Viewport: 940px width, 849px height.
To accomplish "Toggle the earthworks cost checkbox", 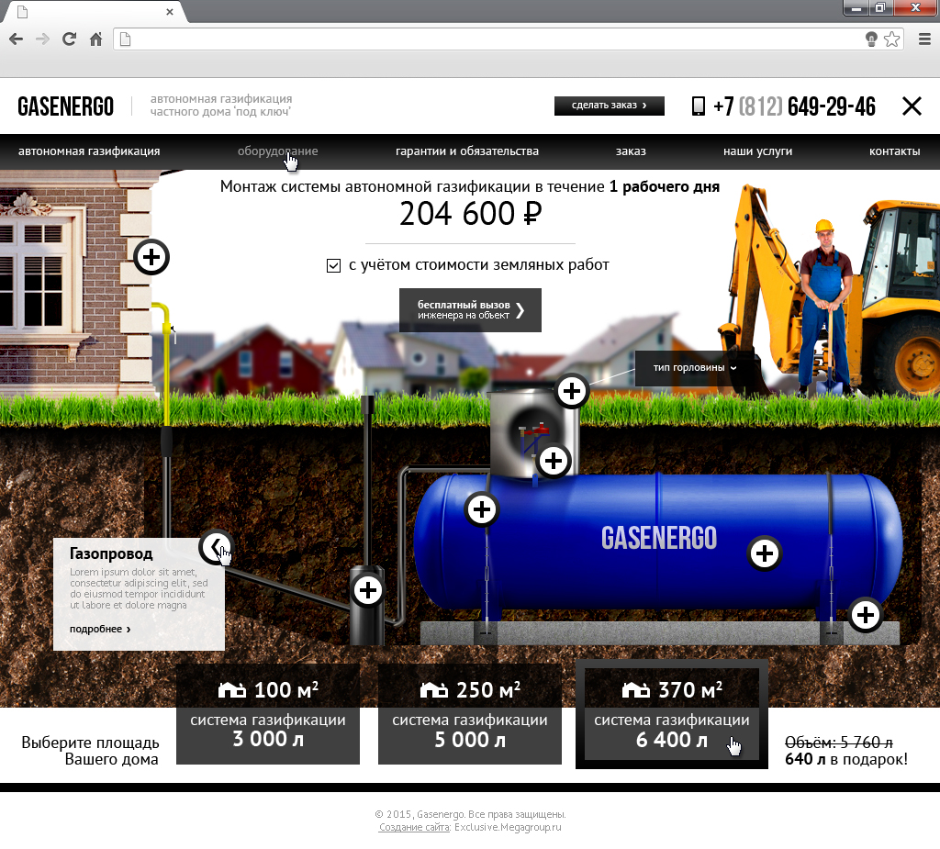I will [334, 266].
